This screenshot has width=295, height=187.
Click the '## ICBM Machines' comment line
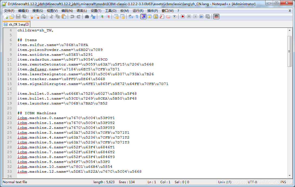(37, 113)
